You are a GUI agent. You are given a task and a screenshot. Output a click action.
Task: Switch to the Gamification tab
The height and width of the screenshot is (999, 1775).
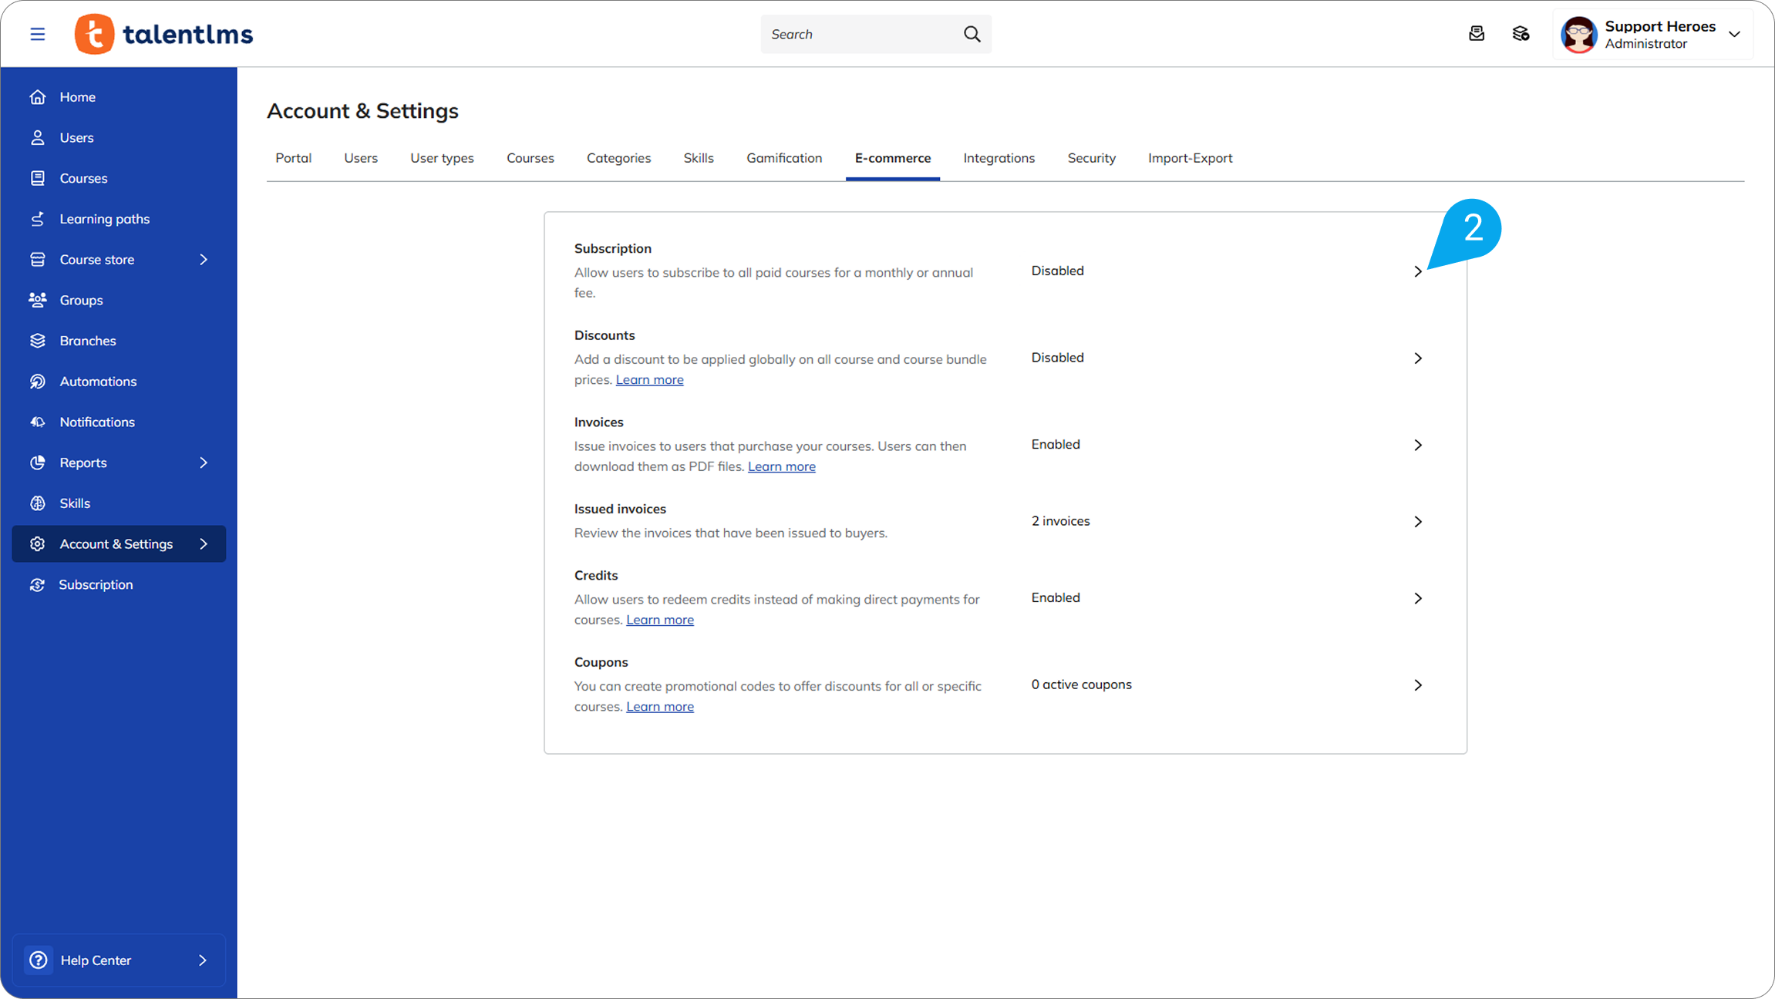click(783, 158)
